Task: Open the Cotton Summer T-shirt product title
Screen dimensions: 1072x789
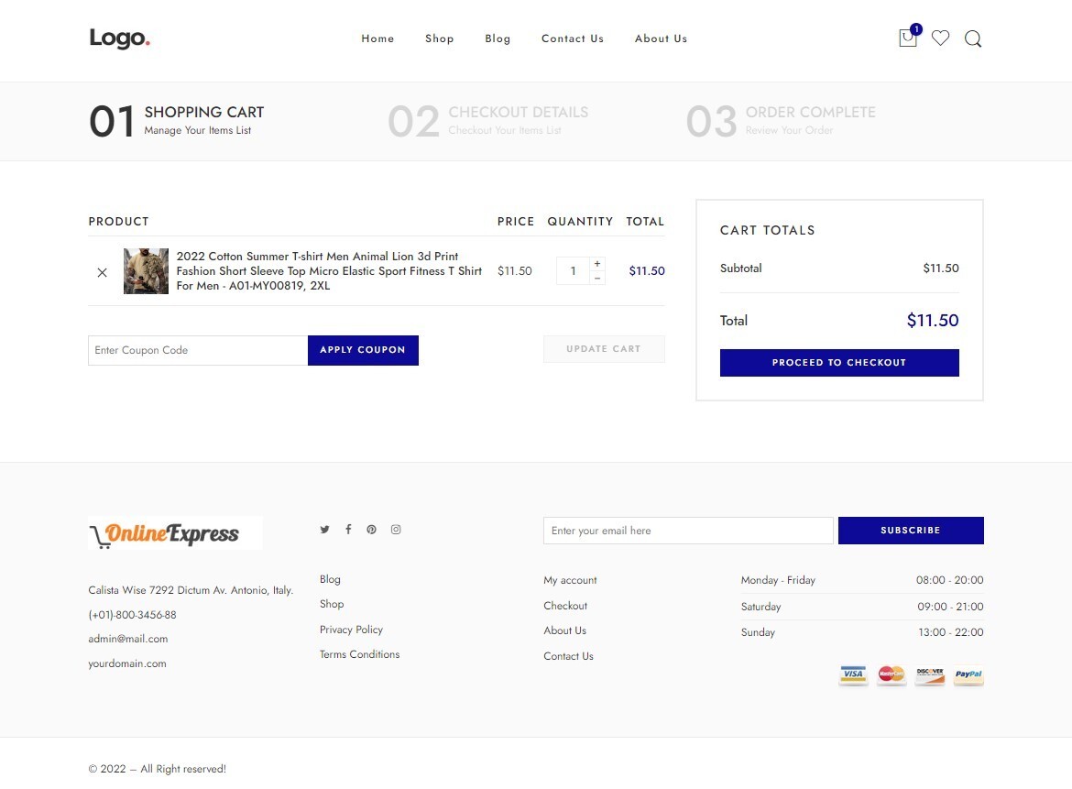Action: (x=329, y=270)
